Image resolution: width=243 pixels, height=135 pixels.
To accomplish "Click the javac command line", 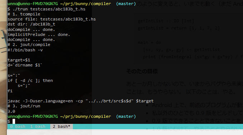I will pos(80,101).
